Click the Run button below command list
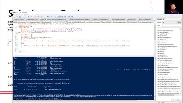 point(173,100)
